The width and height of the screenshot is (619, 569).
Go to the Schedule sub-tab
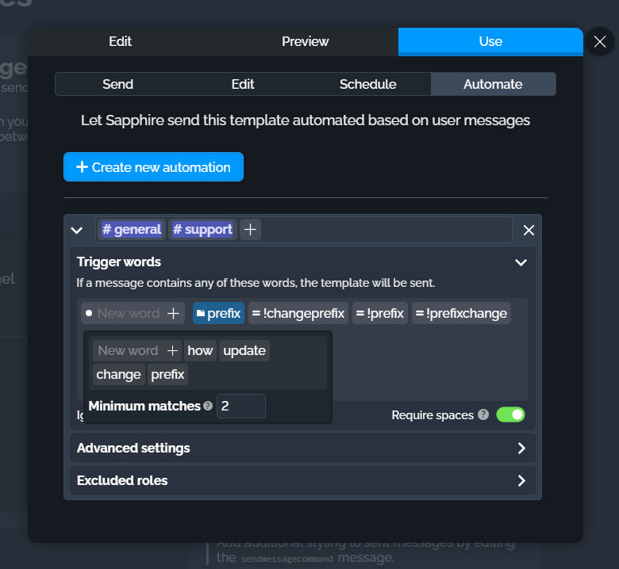point(368,84)
